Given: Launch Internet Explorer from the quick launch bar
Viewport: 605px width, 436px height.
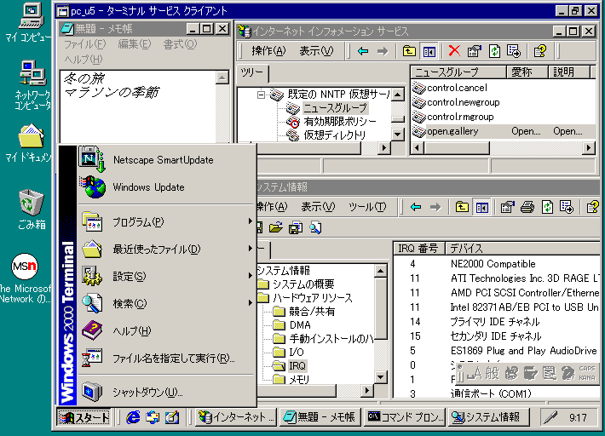Looking at the screenshot, I should pyautogui.click(x=133, y=417).
